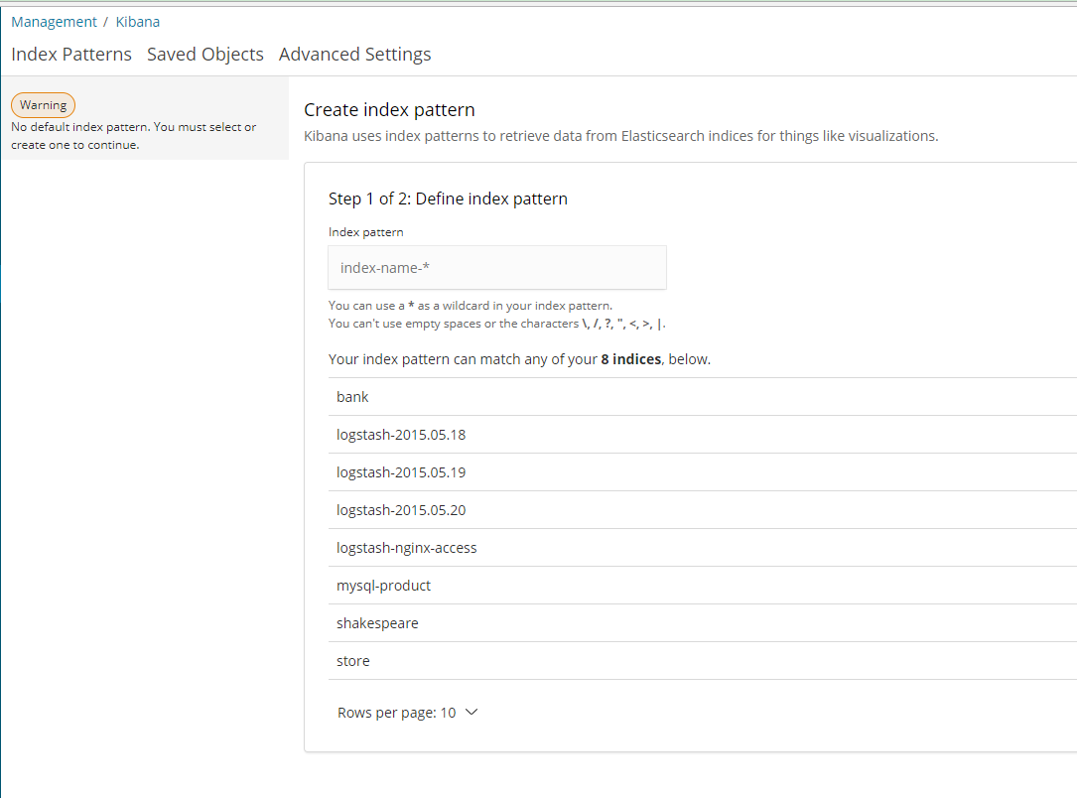Select the bank index row
This screenshot has height=798, width=1077.
coord(352,397)
